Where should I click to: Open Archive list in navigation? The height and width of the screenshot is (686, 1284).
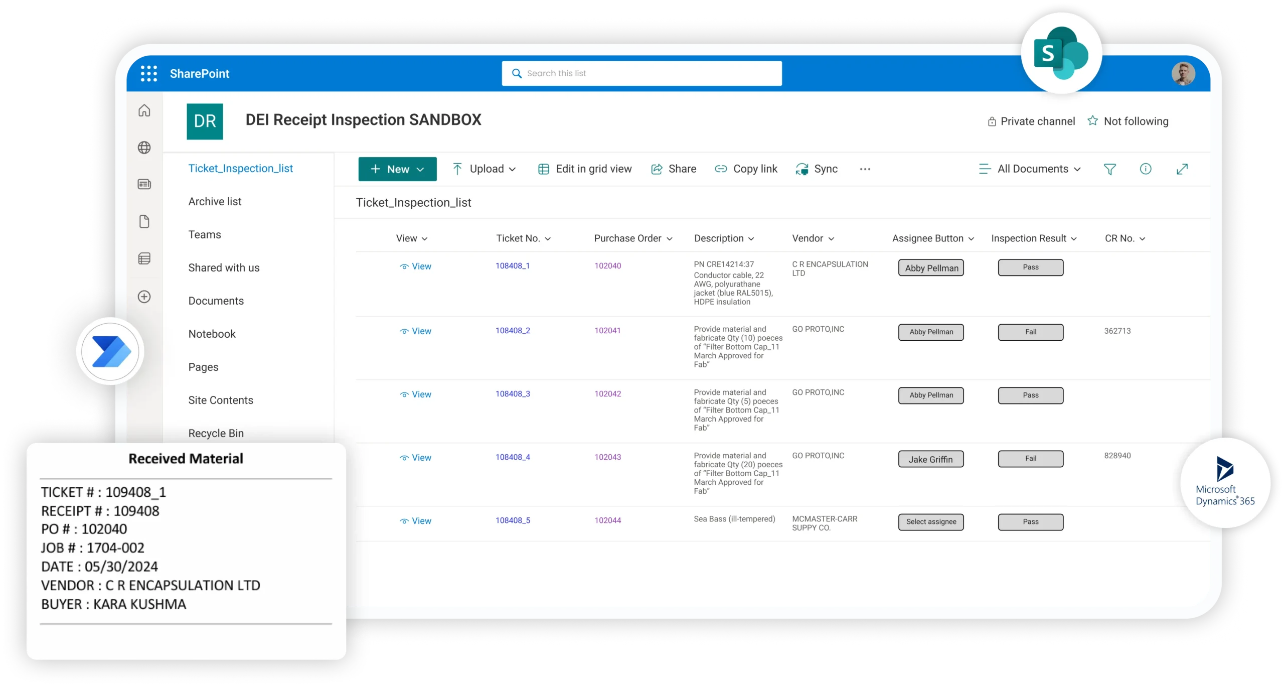(215, 202)
